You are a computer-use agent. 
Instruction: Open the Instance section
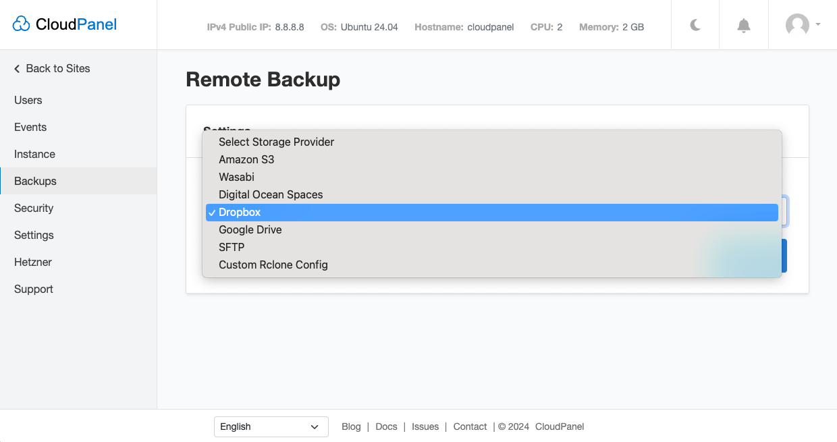[34, 154]
